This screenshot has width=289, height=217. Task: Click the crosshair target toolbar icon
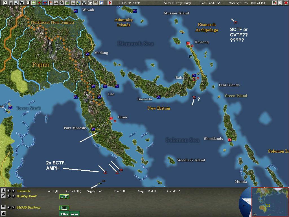point(84,3)
